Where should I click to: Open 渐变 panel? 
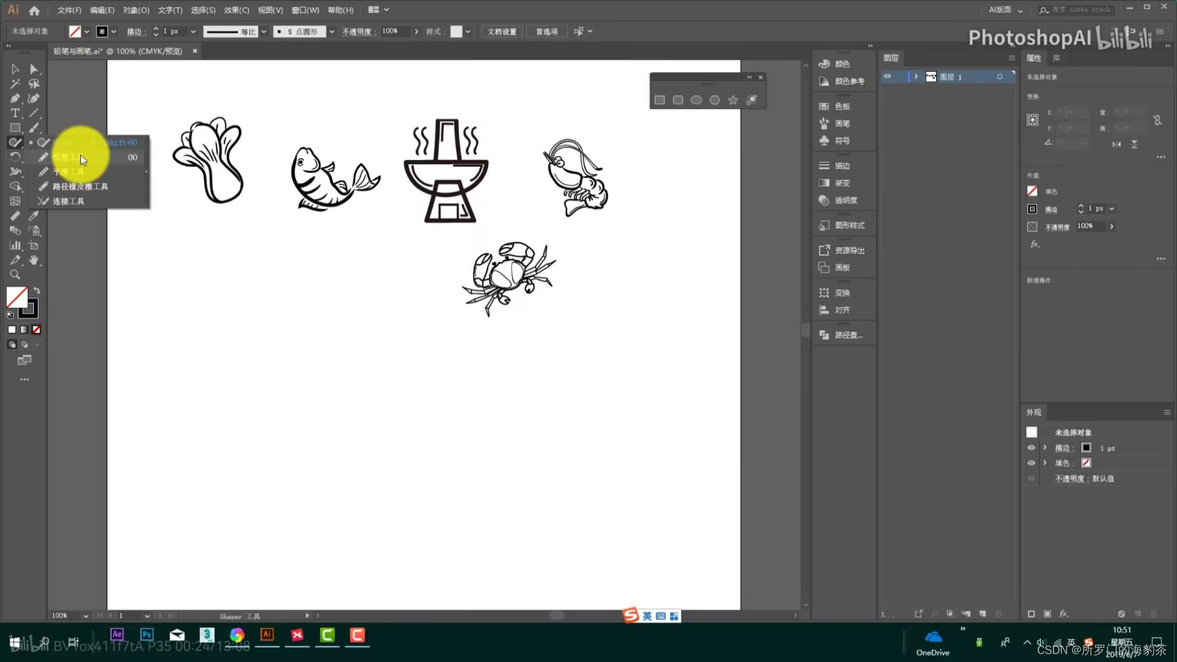844,183
